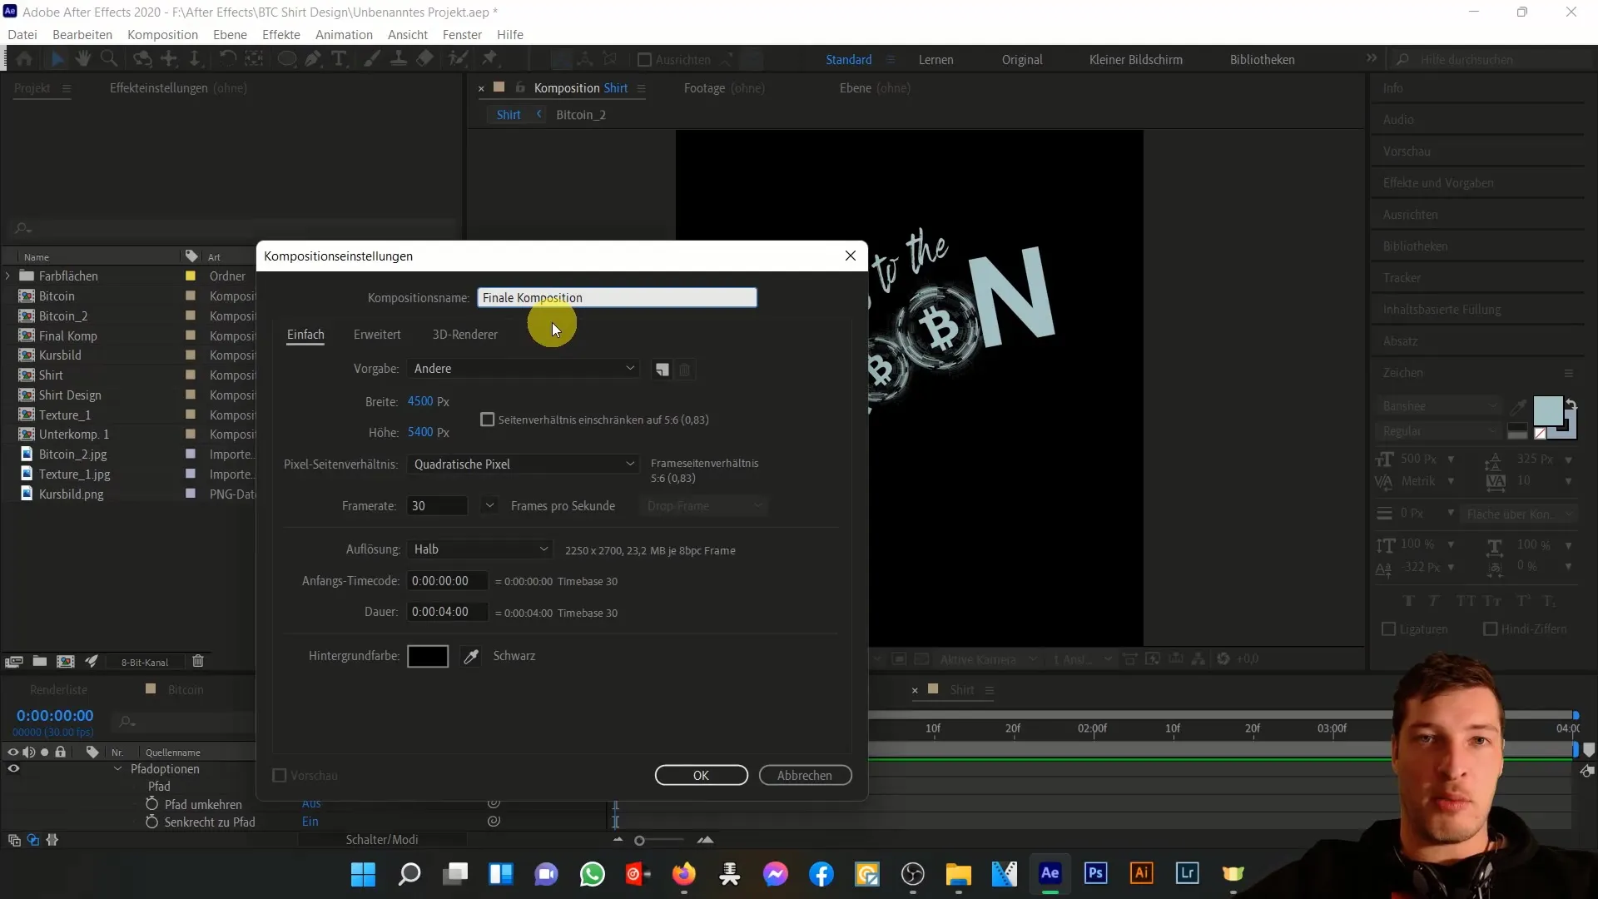
Task: Open Pixel-Seitenverhältnis dropdown menu
Action: pyautogui.click(x=523, y=463)
